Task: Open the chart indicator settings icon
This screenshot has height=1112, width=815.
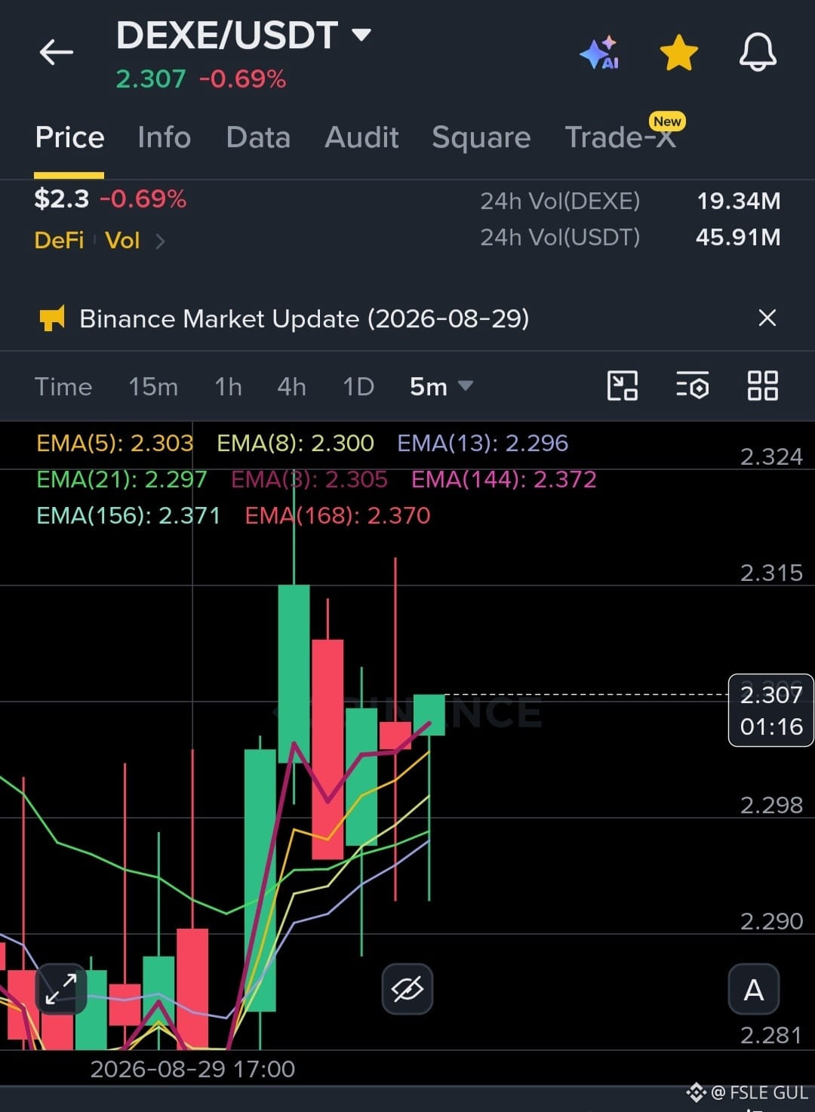Action: point(692,386)
